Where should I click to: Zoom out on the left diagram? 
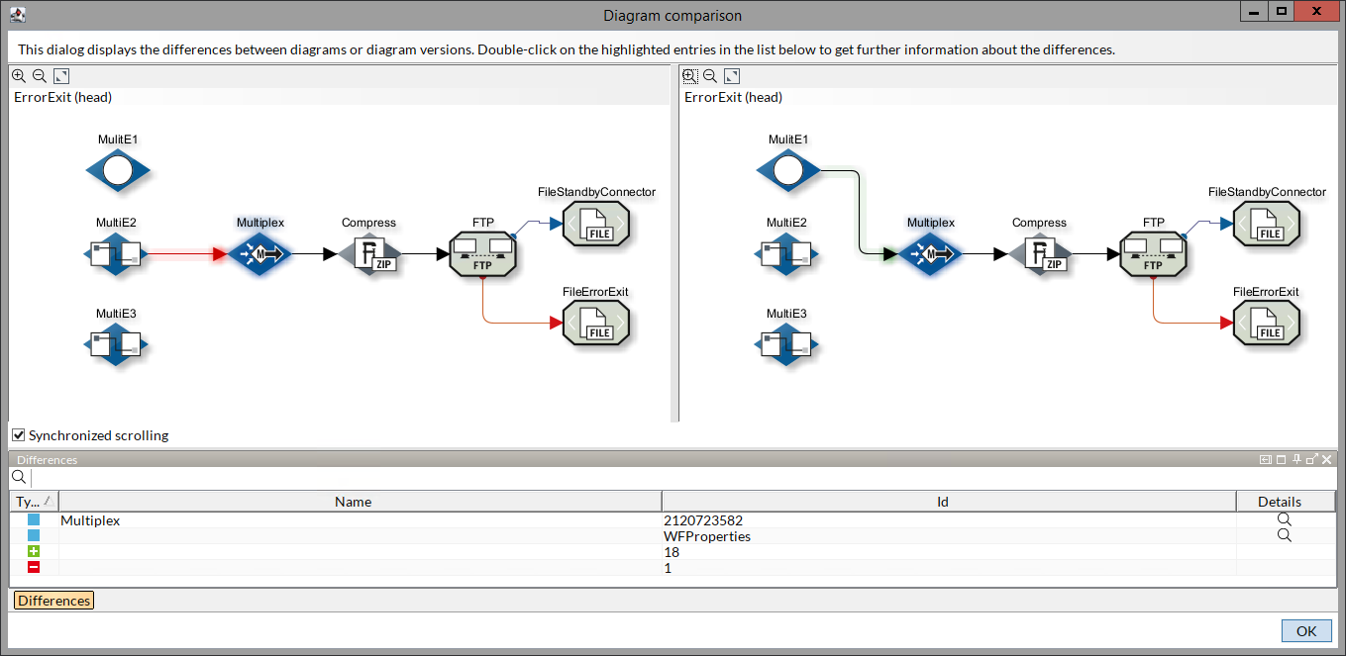point(40,76)
